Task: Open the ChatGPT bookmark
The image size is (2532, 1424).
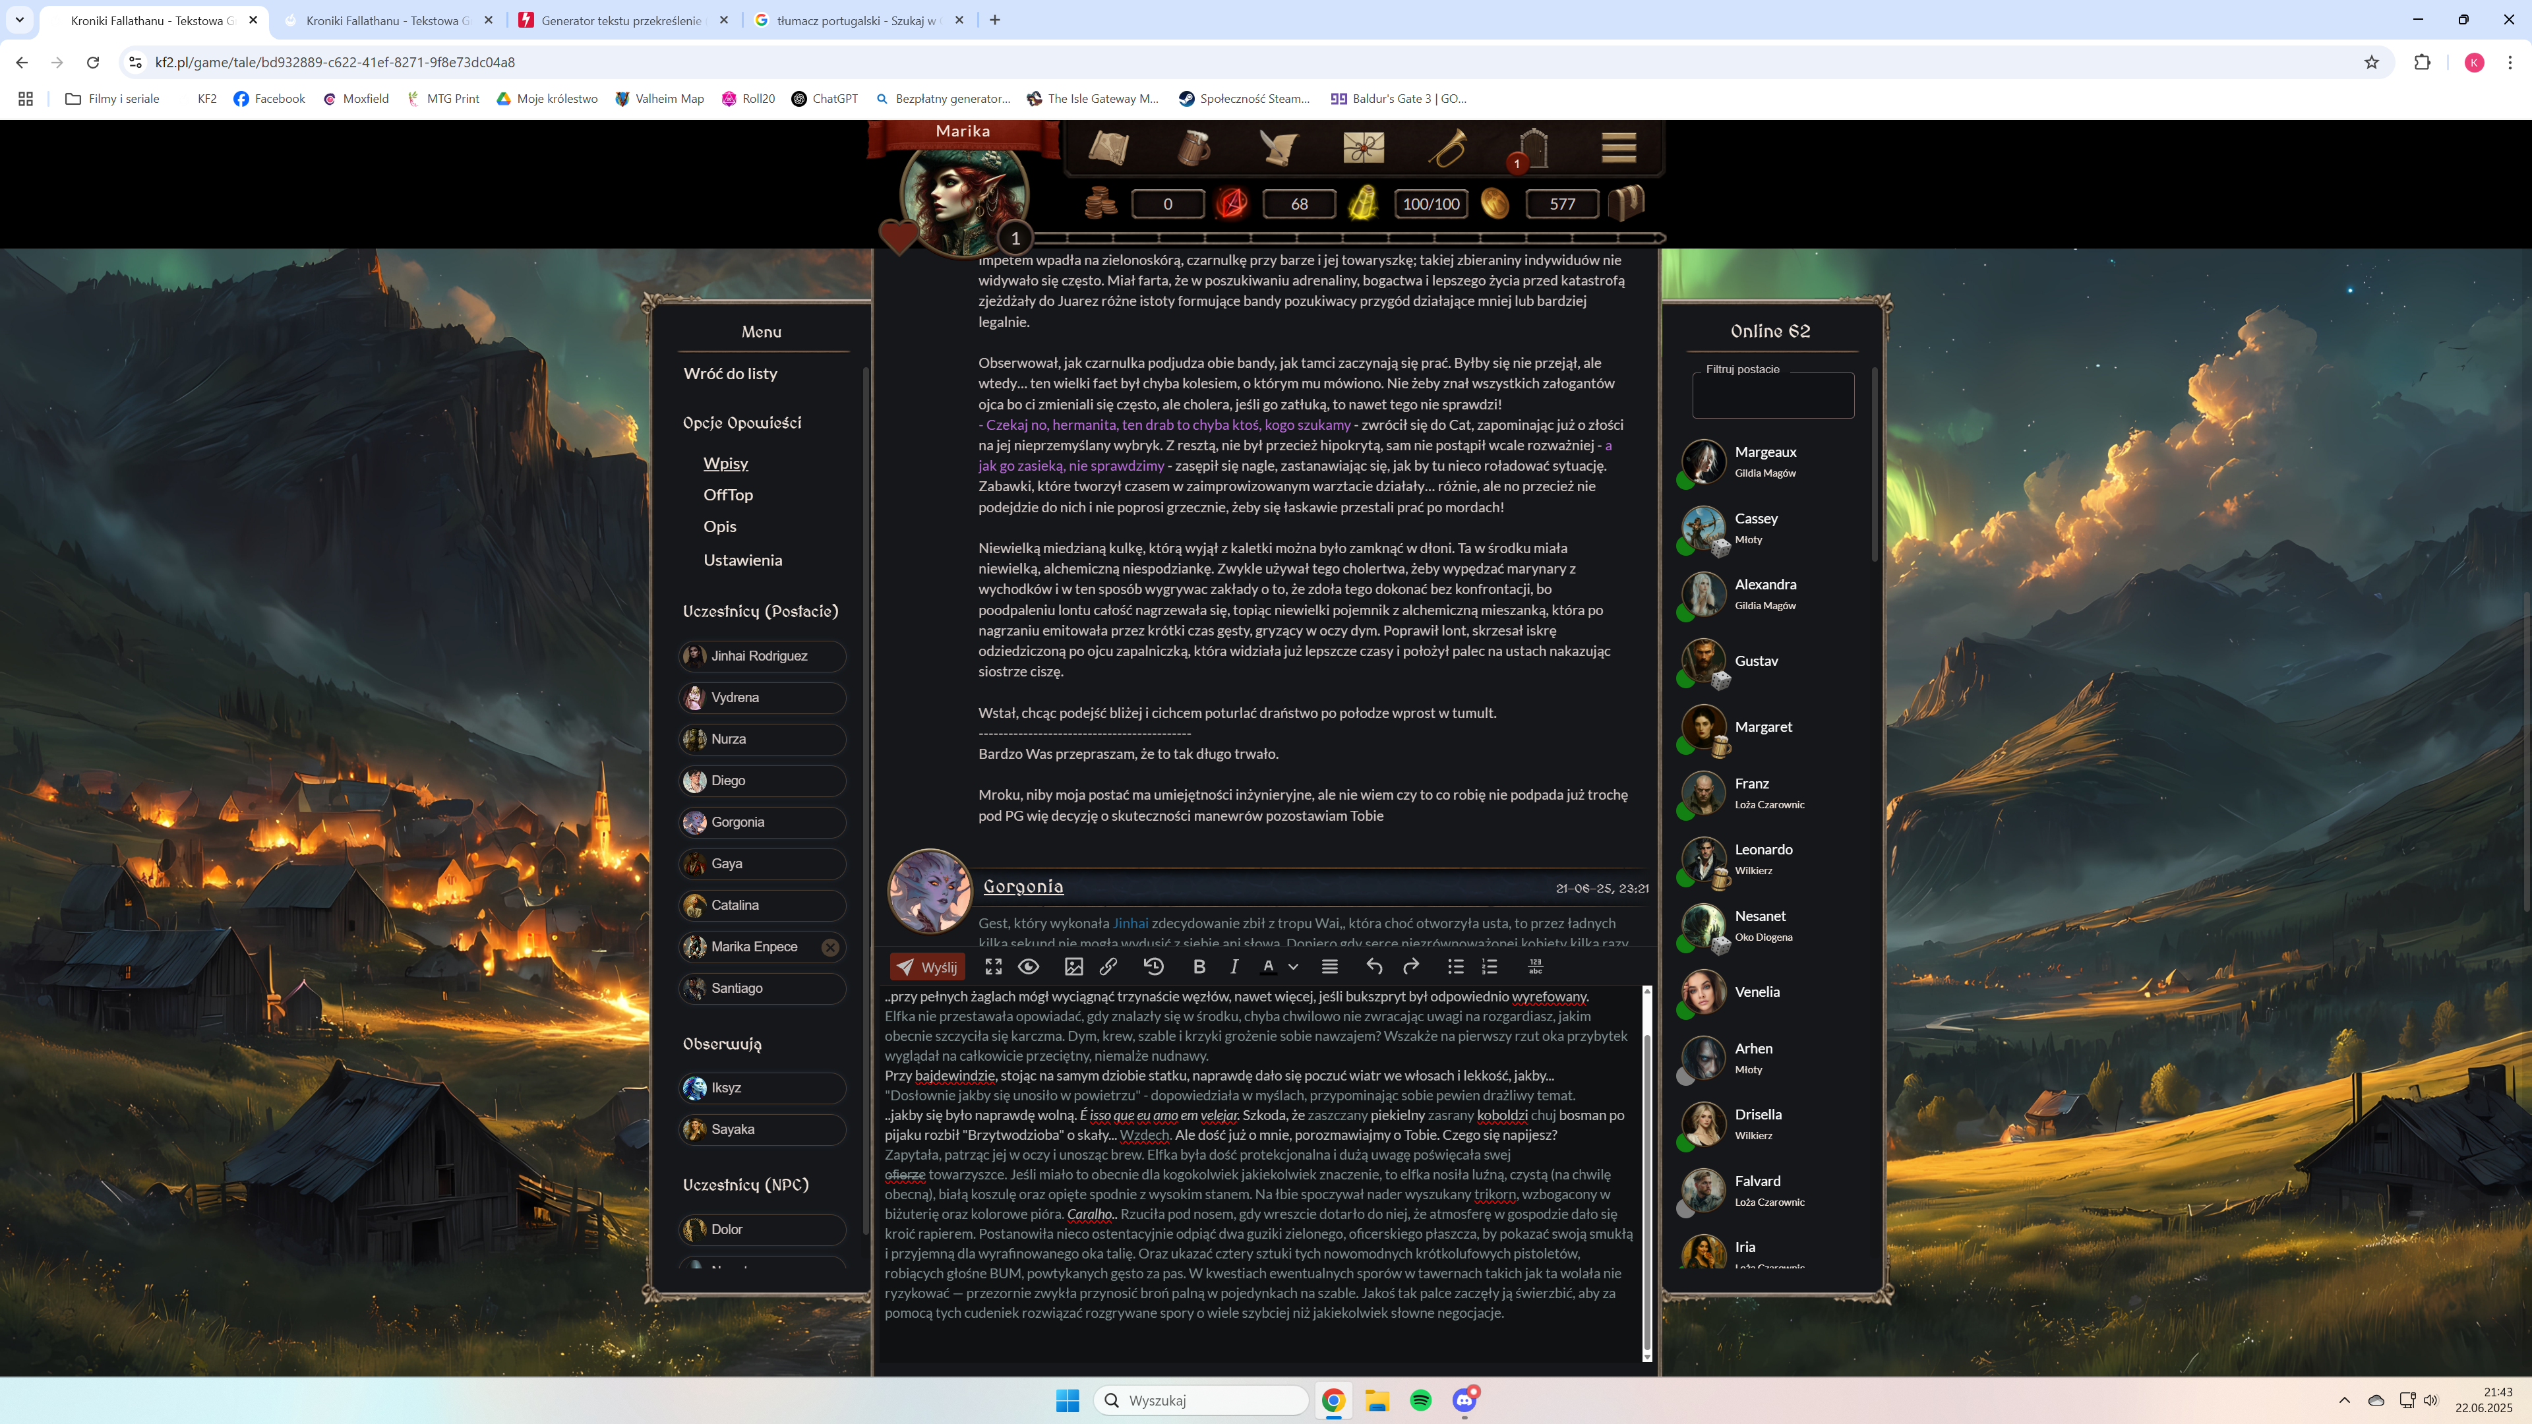Action: 825,98
